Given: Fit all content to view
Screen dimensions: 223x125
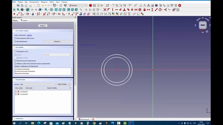Looking at the screenshot, I should pos(14,10).
